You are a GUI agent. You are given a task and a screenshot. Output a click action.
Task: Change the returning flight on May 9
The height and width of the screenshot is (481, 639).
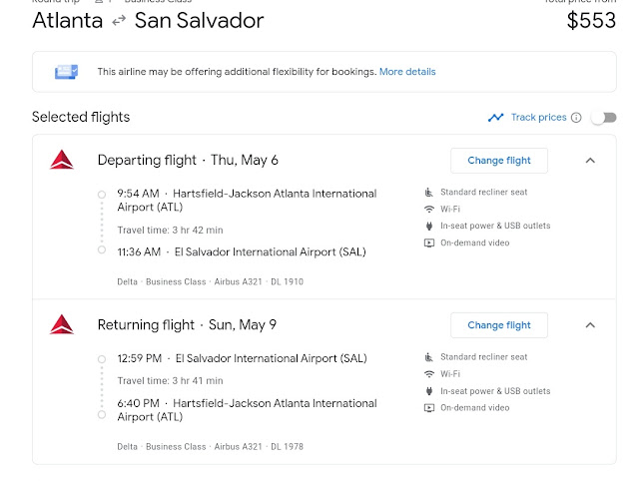[499, 324]
